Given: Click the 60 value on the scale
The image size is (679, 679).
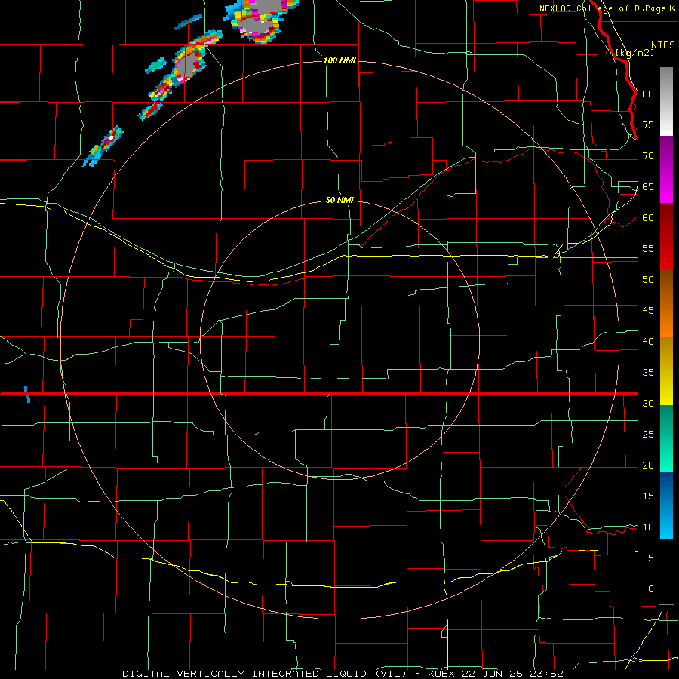Looking at the screenshot, I should (648, 217).
